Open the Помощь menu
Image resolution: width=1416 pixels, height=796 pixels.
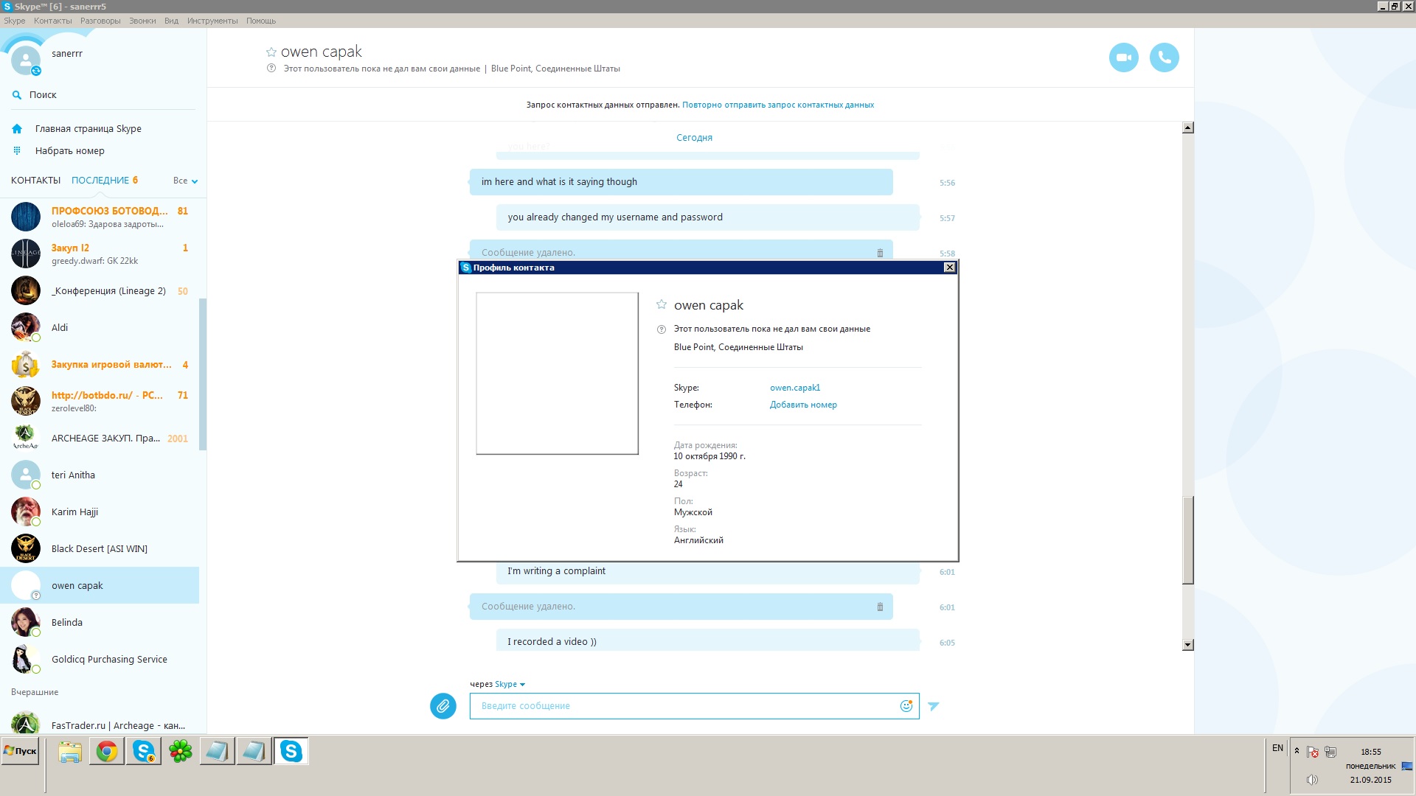[x=261, y=21]
